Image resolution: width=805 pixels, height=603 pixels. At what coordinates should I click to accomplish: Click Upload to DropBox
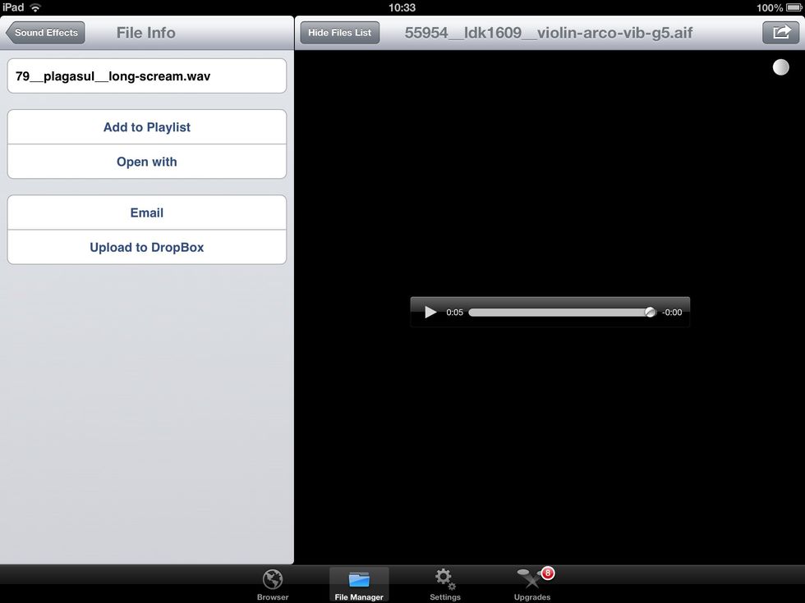[x=147, y=247]
